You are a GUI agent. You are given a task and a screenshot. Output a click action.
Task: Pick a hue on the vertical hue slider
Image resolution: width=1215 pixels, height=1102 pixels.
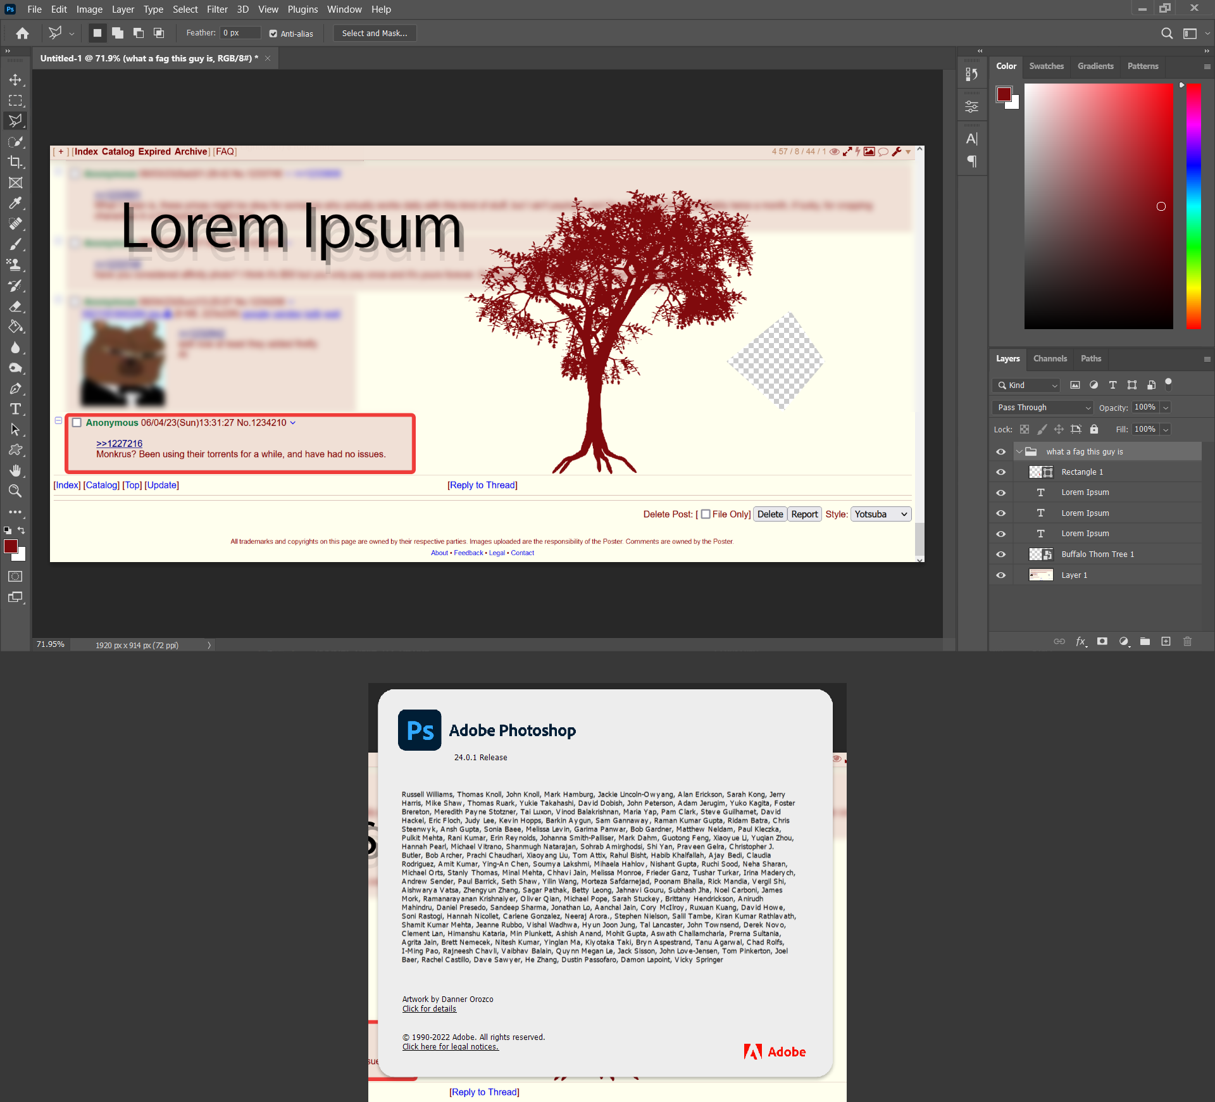1193,206
